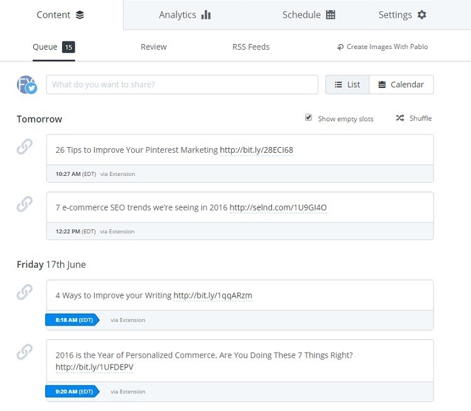Screen dimensions: 471x411
Task: Click link icon beside Personalized Commerce post
Action: [x=24, y=352]
